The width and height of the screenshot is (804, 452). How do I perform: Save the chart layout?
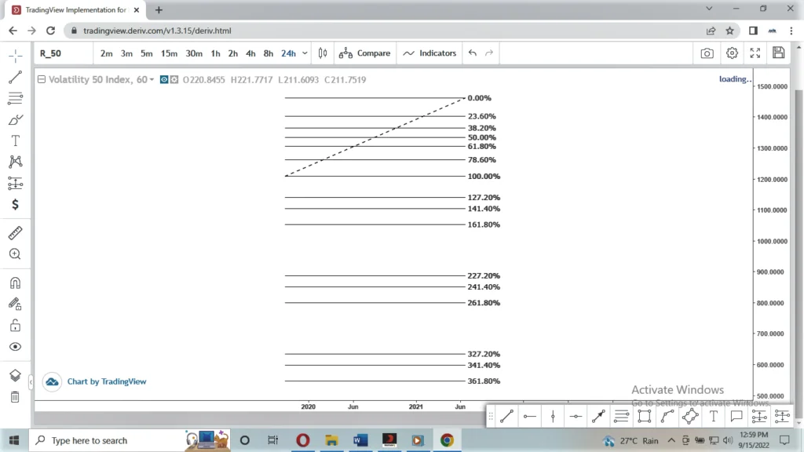778,53
